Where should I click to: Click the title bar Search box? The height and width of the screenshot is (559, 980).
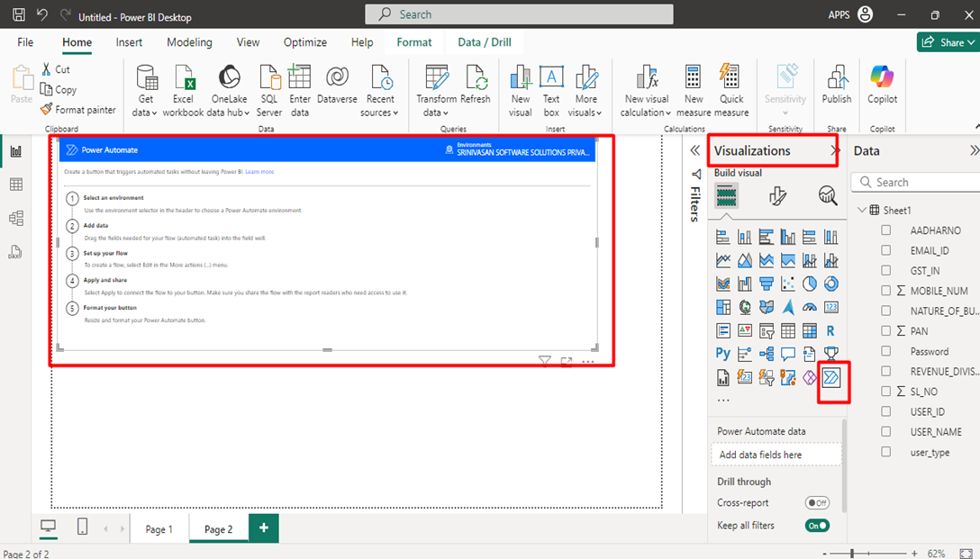coord(519,14)
